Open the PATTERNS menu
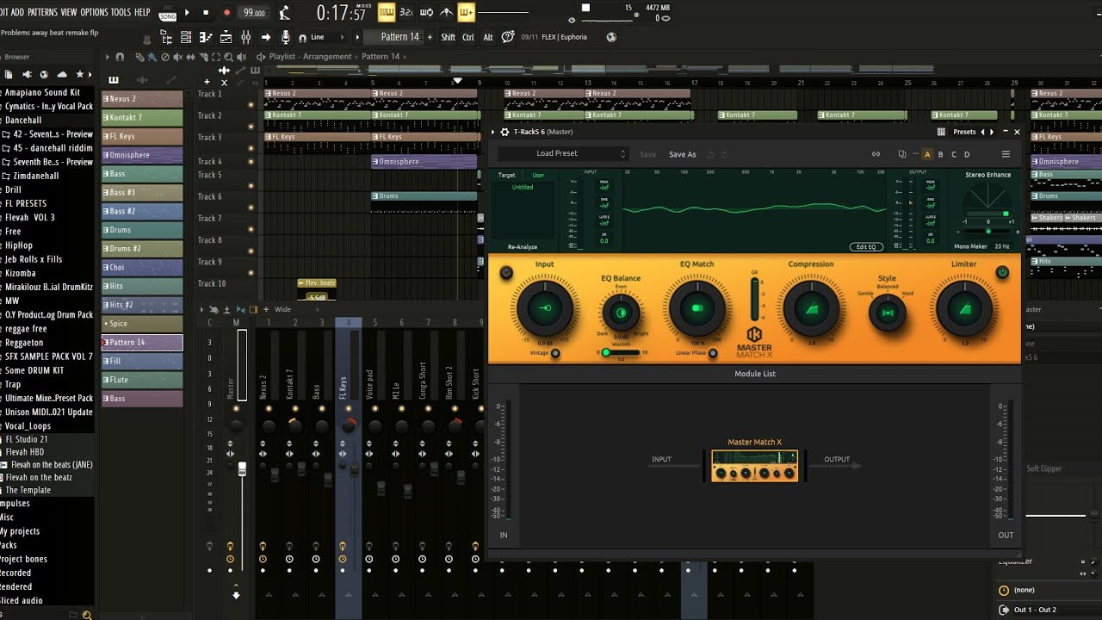1102x620 pixels. pyautogui.click(x=42, y=12)
